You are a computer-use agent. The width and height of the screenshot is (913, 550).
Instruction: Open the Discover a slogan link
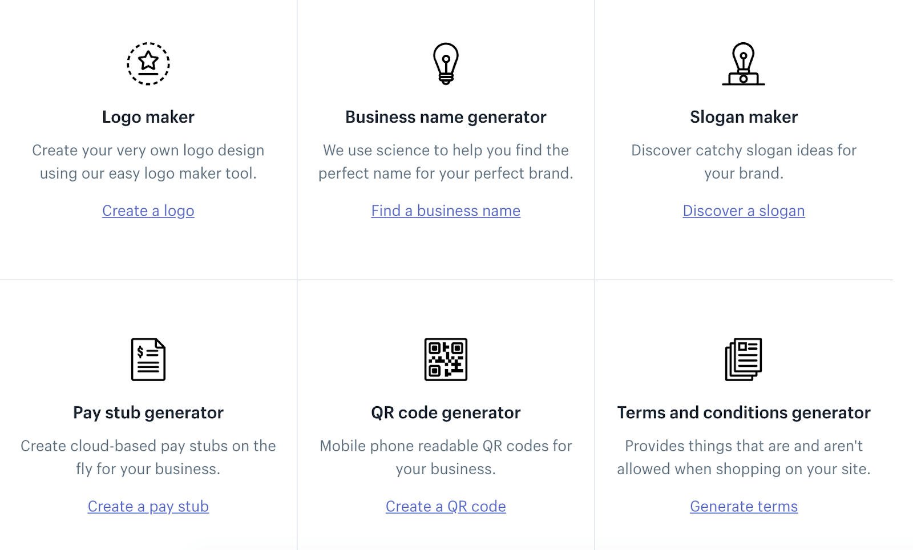tap(744, 211)
